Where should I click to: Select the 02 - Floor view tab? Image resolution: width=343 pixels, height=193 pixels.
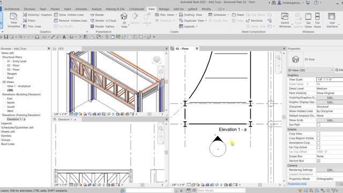tap(182, 49)
